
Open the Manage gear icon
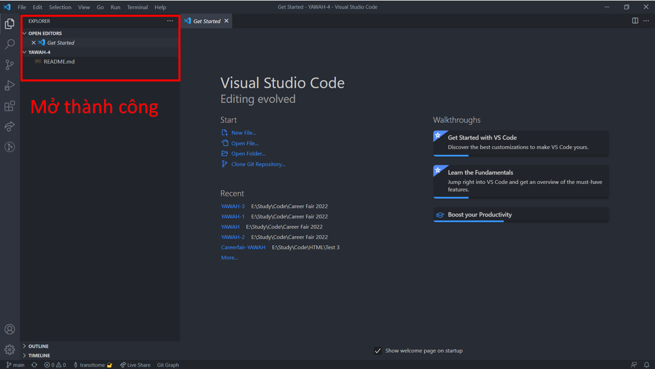[x=10, y=349]
